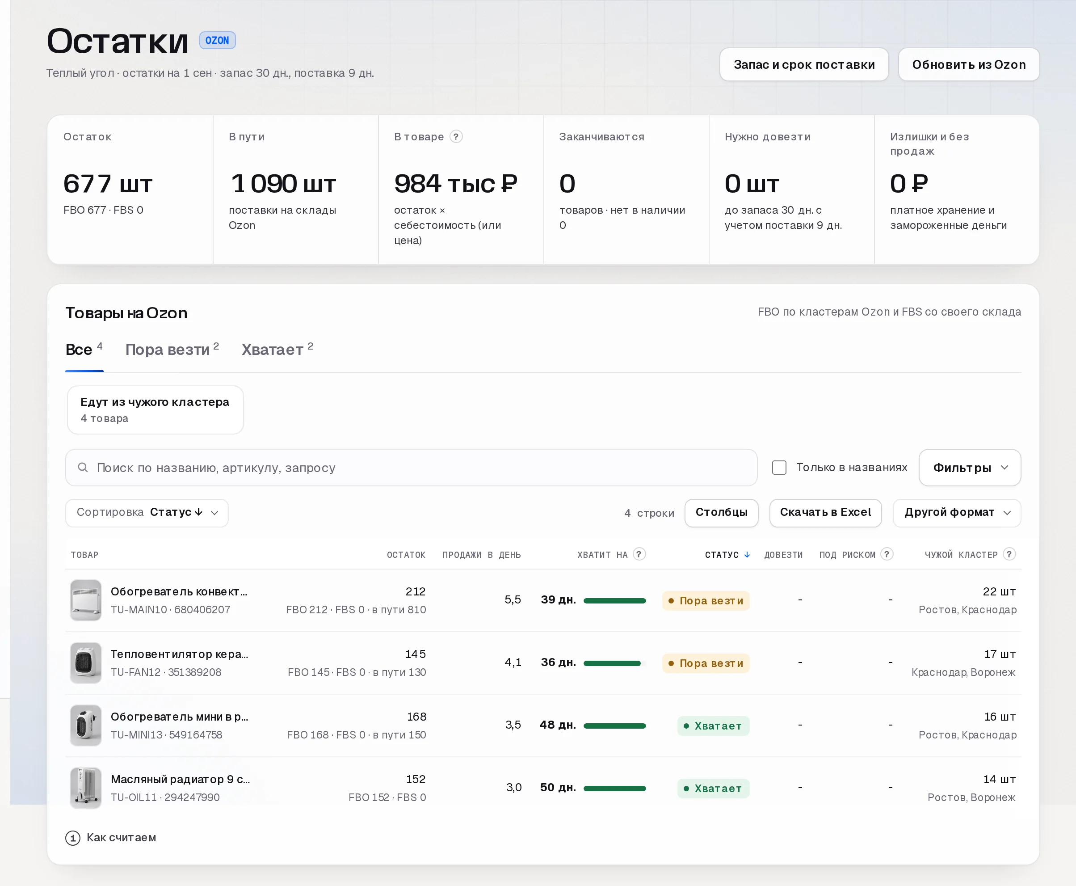Open the Едут из чужого кластера card
Viewport: 1076px width, 886px height.
tap(155, 410)
